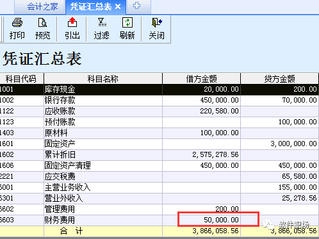Screen dimensions: 319x239
Task: Select the 预付账款 row
Action: click(159, 122)
